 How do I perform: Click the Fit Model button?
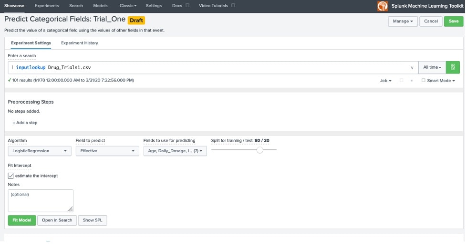point(22,220)
